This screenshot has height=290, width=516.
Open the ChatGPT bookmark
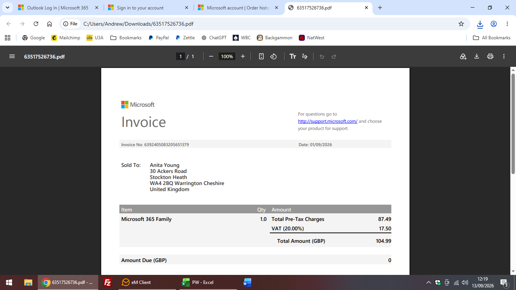click(x=214, y=38)
